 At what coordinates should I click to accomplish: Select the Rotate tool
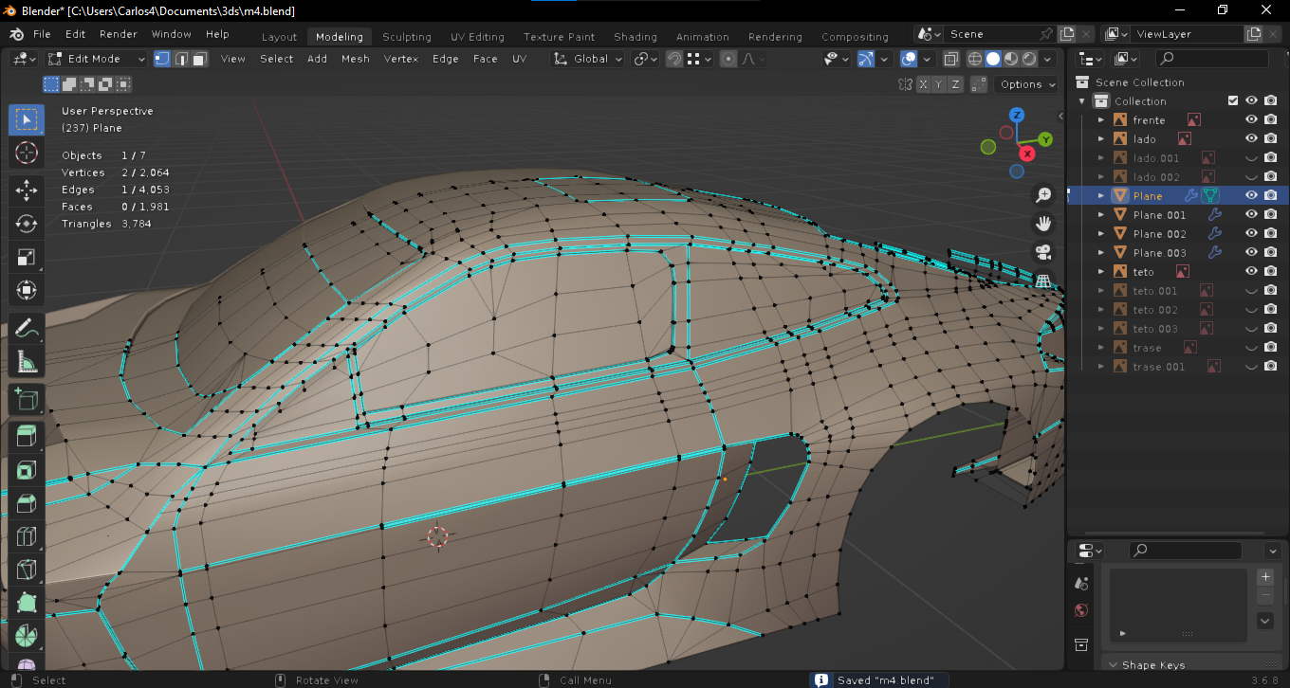click(x=27, y=224)
